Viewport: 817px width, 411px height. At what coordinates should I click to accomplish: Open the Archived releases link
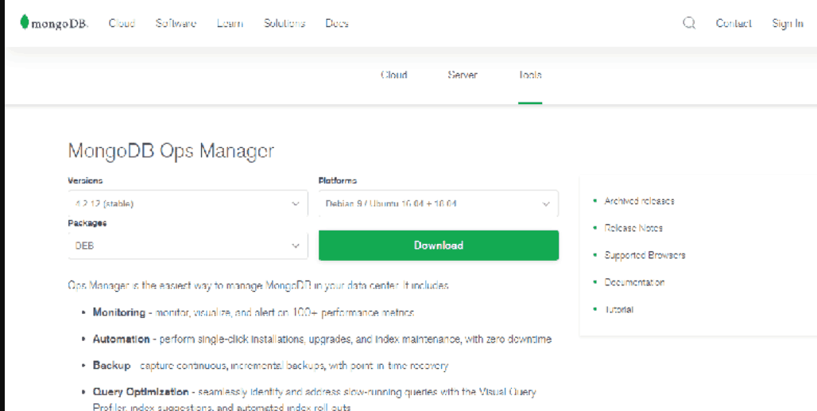click(x=639, y=201)
